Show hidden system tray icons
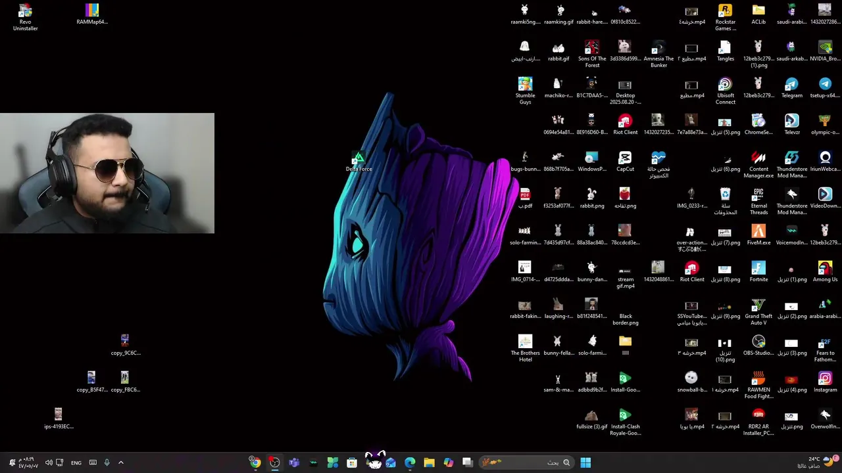 tap(120, 462)
